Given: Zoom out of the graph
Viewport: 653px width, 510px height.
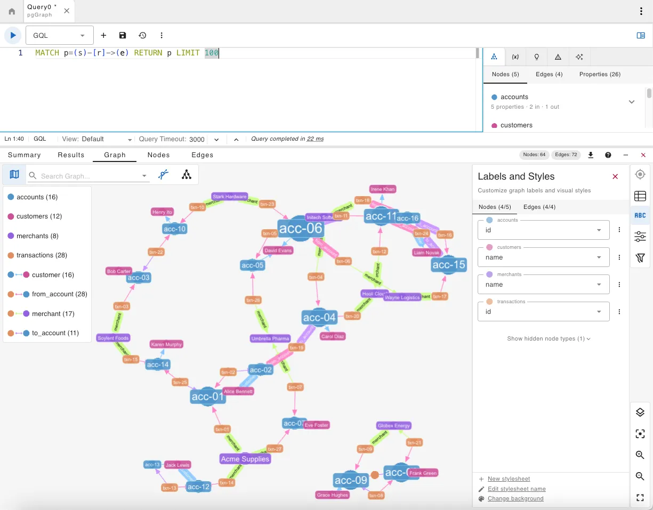Looking at the screenshot, I should pos(640,476).
